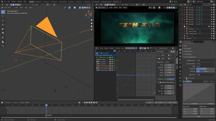Adjust the modifier Influence slider
The image size is (216, 121).
coord(170,79)
